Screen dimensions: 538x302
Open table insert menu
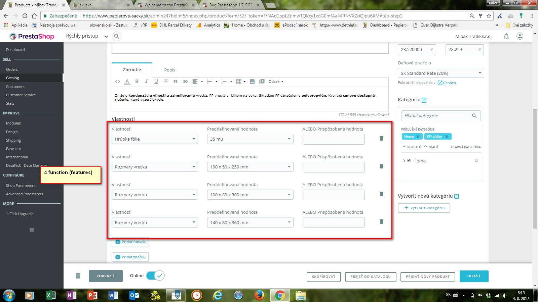(241, 82)
